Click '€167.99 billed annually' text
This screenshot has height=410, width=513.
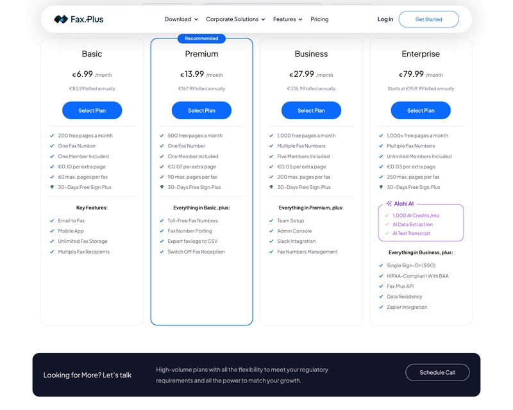[201, 88]
